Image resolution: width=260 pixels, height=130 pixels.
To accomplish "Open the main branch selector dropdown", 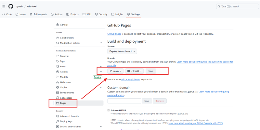I will (115, 71).
